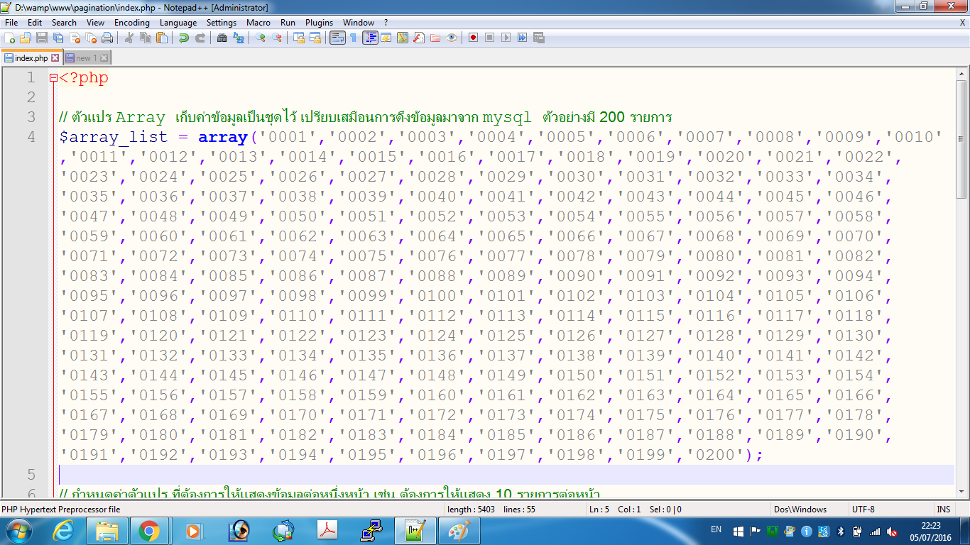Click the Cut scissors icon
The height and width of the screenshot is (545, 970).
129,38
